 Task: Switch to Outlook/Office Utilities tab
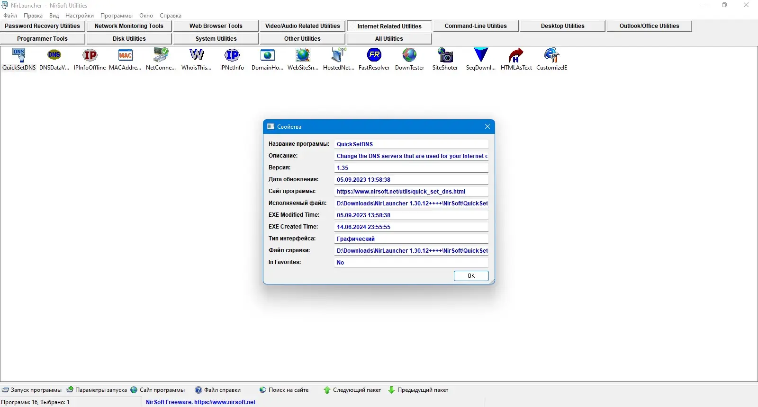649,26
